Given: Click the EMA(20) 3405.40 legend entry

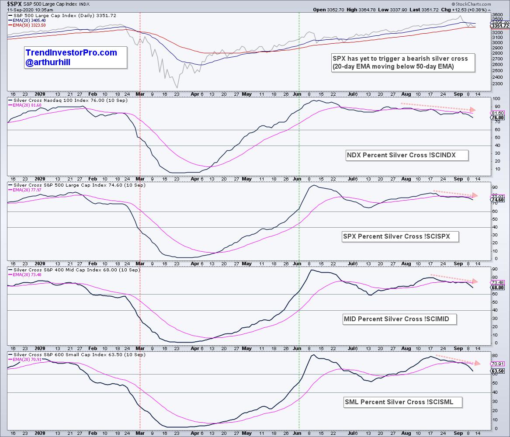Looking at the screenshot, I should pyautogui.click(x=27, y=21).
